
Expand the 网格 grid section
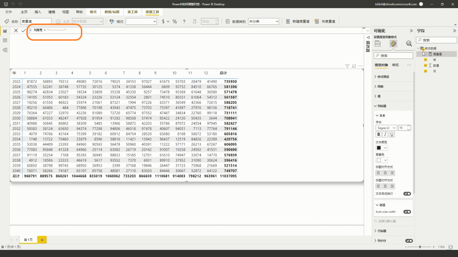379,86
